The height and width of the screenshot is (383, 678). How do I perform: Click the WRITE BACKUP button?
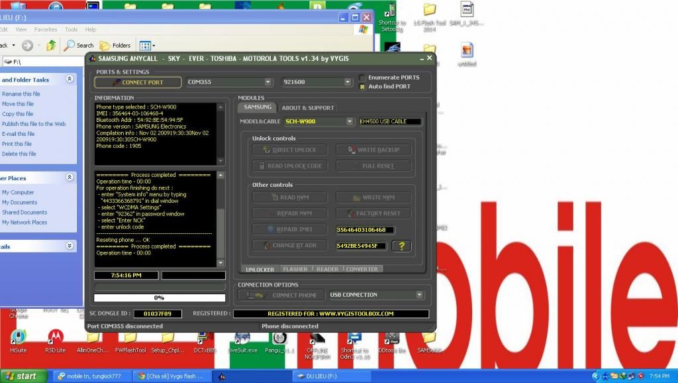[x=373, y=150]
